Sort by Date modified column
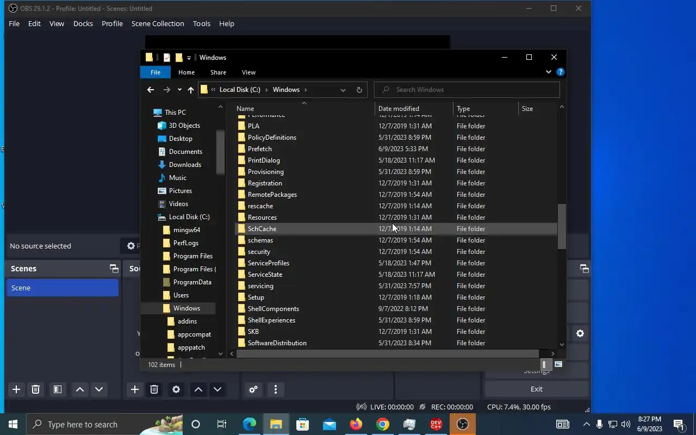This screenshot has height=435, width=696. 414,108
